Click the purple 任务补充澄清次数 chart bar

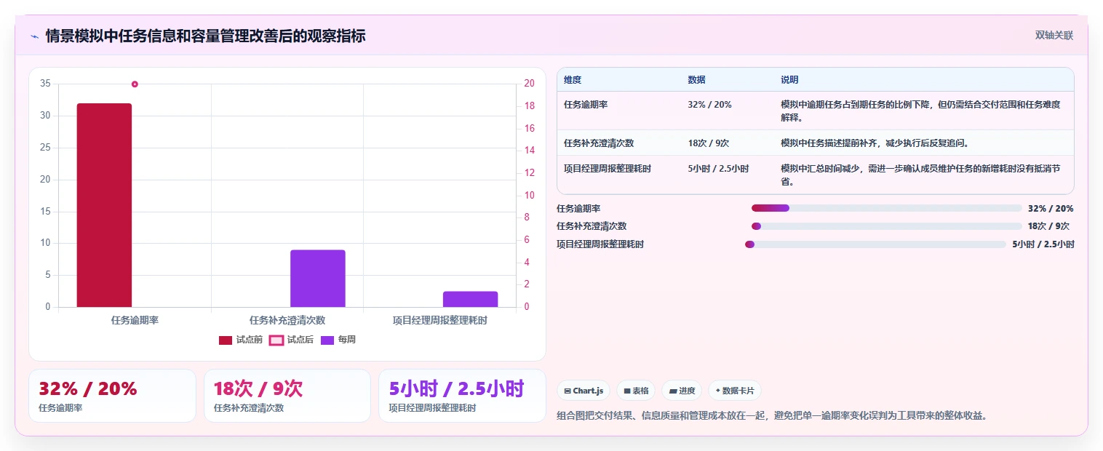[318, 279]
